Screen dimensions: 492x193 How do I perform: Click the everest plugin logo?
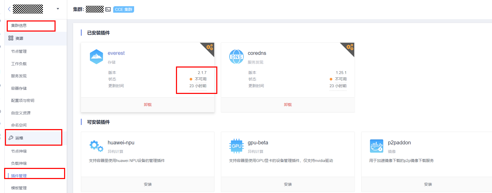click(96, 57)
